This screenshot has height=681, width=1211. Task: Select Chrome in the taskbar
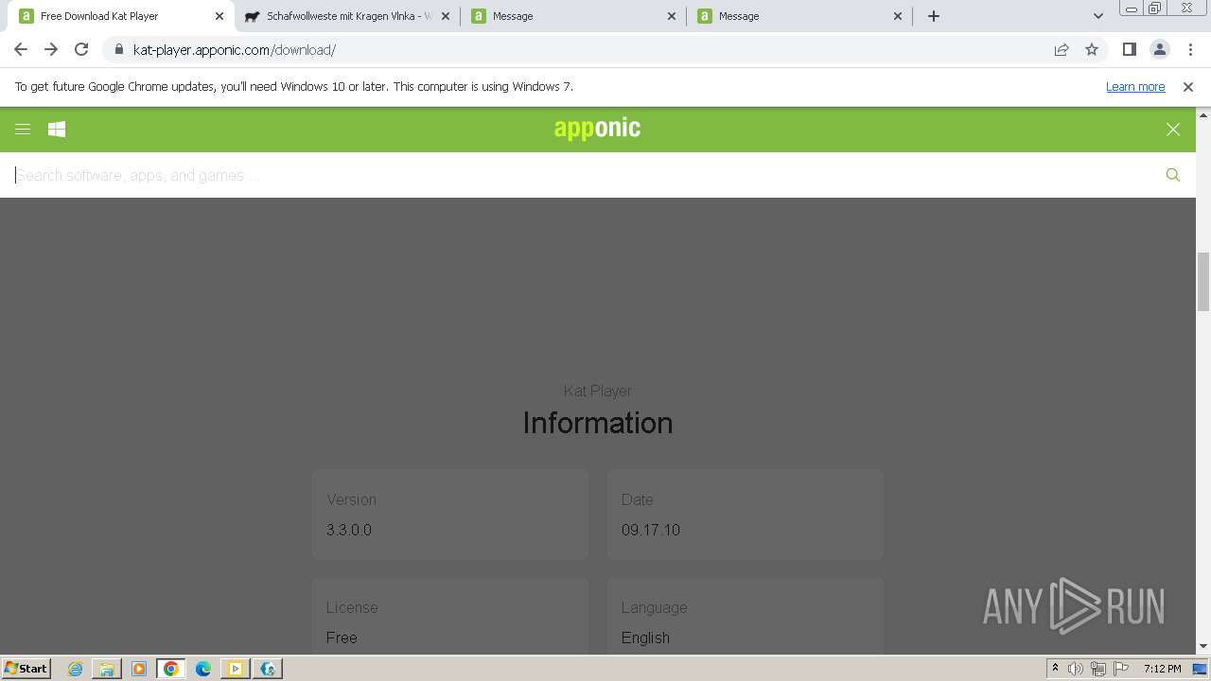coord(171,669)
